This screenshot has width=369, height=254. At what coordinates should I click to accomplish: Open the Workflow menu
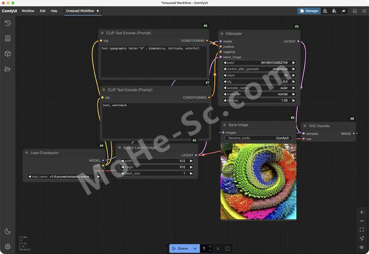pos(28,11)
